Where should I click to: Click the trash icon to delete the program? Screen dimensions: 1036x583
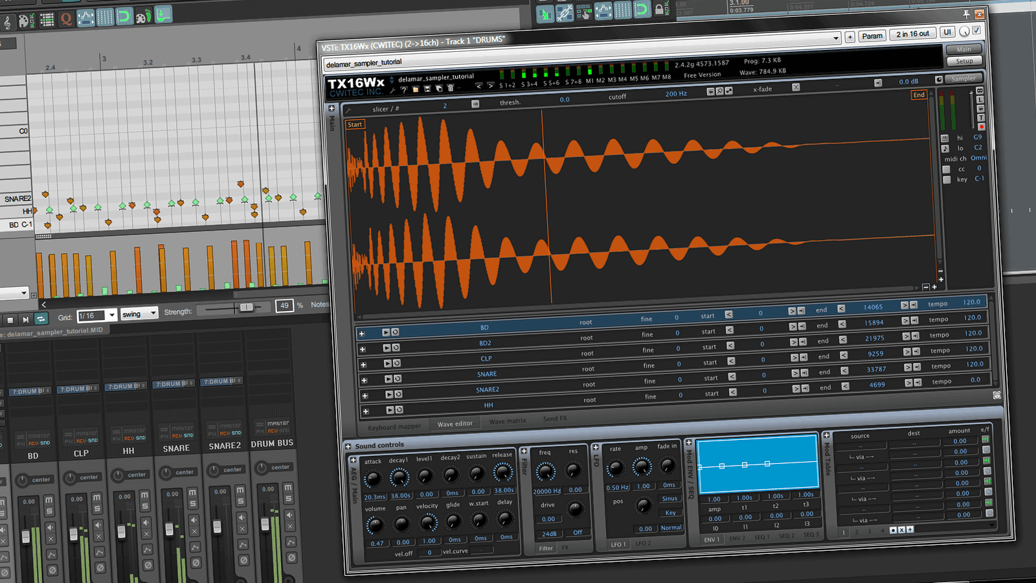[x=451, y=87]
